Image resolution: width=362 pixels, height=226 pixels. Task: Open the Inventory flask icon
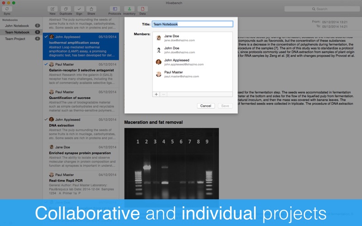129,9
